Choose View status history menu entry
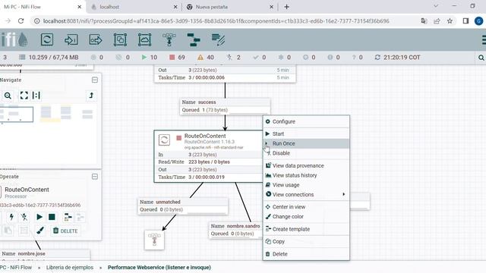Viewport: 486px width, 273px height. (306, 175)
